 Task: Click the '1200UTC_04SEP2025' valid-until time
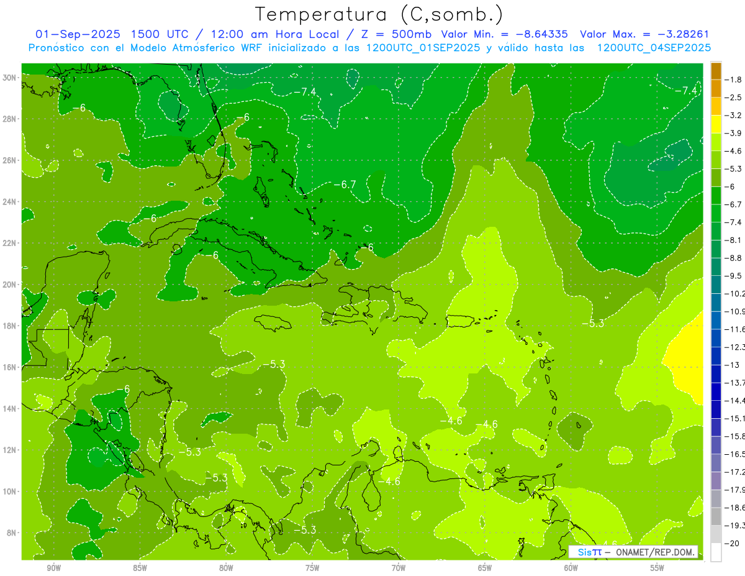coord(653,48)
